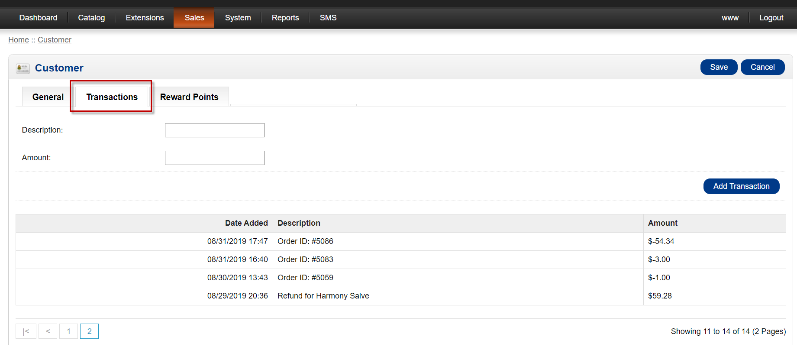Jump to first page with |< button
The width and height of the screenshot is (797, 347).
(x=26, y=331)
